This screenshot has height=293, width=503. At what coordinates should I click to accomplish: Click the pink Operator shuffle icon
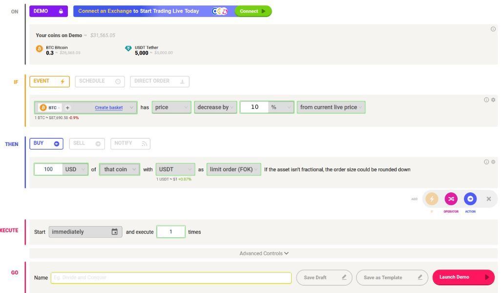(x=451, y=199)
